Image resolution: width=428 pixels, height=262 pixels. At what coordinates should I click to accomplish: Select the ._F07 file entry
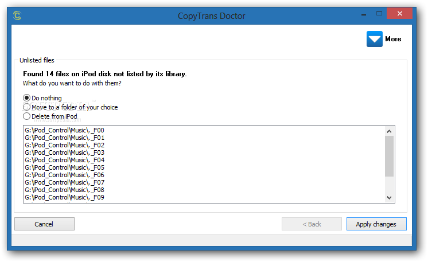tap(64, 182)
